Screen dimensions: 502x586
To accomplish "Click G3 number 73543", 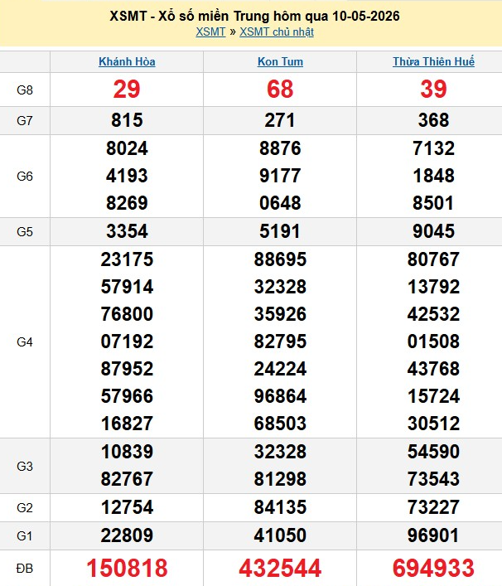I will pos(433,479).
